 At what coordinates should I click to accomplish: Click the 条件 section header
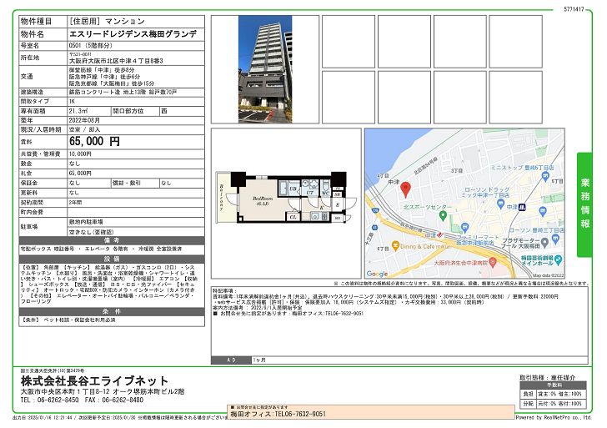tap(112, 312)
